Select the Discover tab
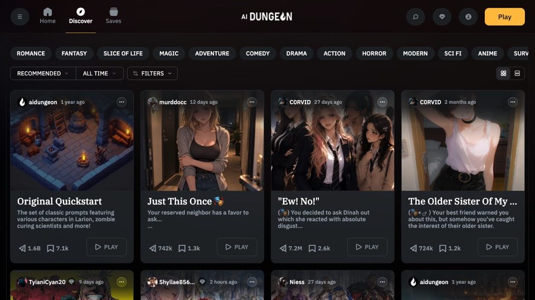 pyautogui.click(x=80, y=16)
